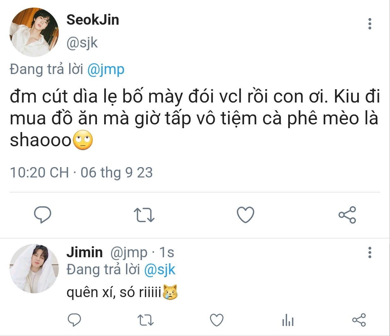The image size is (390, 336).
Task: Open three-dot menu on Jimin's reply
Action: (x=370, y=252)
